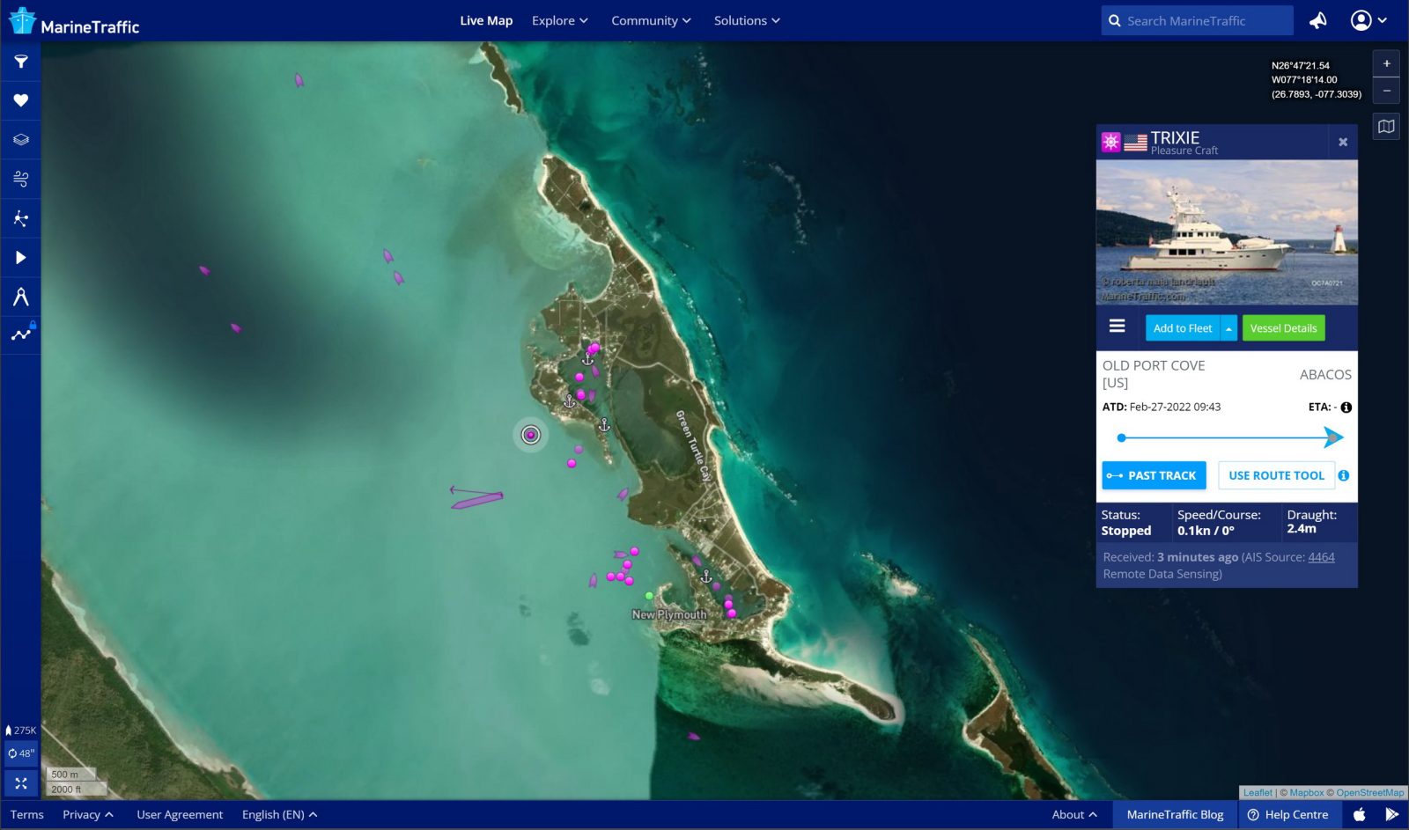The width and height of the screenshot is (1409, 830).
Task: Click the TRIXIE vessel name title
Action: (x=1175, y=138)
